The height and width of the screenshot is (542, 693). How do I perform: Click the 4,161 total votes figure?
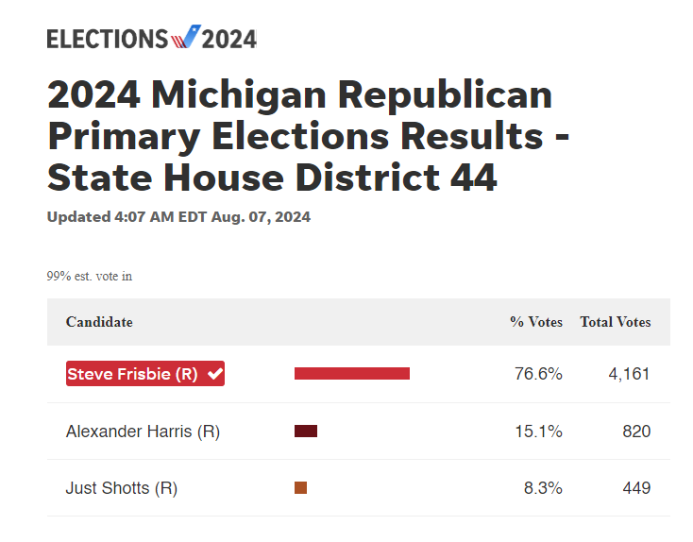pyautogui.click(x=629, y=374)
